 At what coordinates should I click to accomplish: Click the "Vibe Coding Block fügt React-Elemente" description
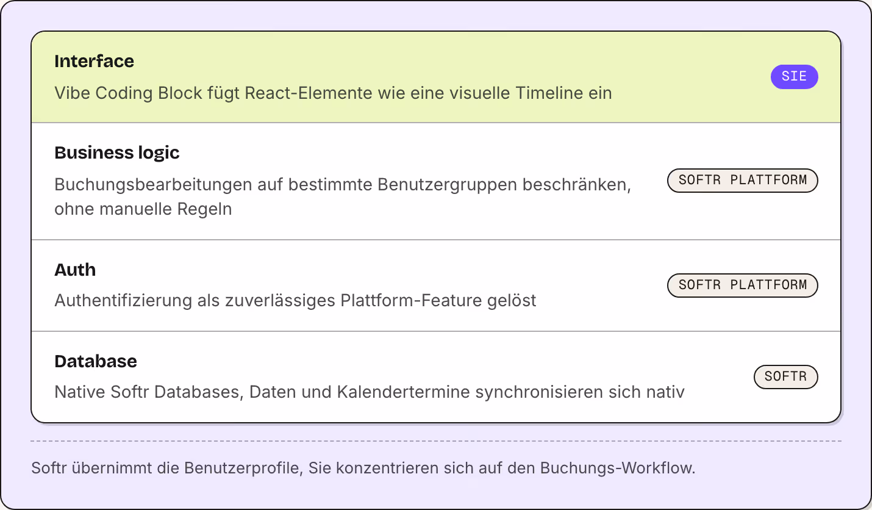point(333,93)
